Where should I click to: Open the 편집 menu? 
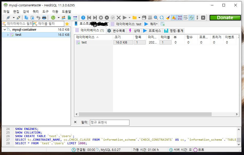[16, 12]
